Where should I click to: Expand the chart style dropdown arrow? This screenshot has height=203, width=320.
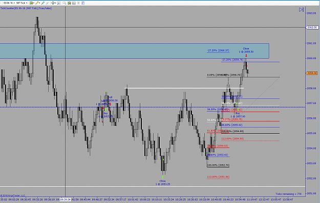pos(34,3)
